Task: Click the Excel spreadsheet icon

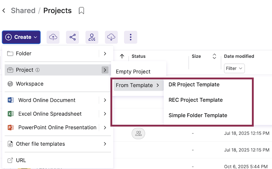Action: [x=11, y=114]
